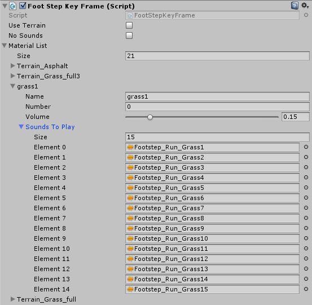The height and width of the screenshot is (305, 312).
Task: Select the Footstep_Run_Grass9 clip field
Action: pyautogui.click(x=212, y=228)
